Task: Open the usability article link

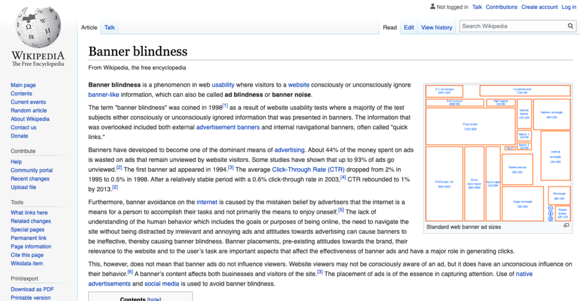Action: coord(223,85)
